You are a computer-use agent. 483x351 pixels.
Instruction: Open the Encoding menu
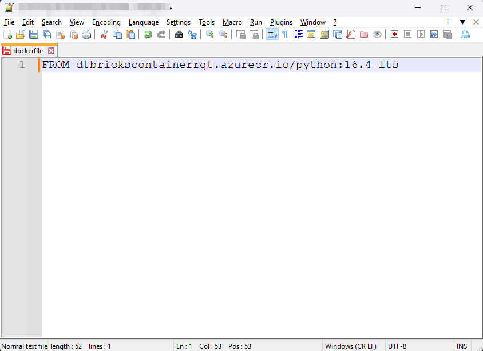point(106,22)
